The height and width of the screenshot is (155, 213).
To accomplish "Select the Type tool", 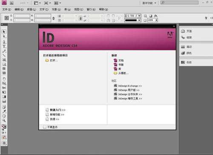I will [x=4, y=46].
